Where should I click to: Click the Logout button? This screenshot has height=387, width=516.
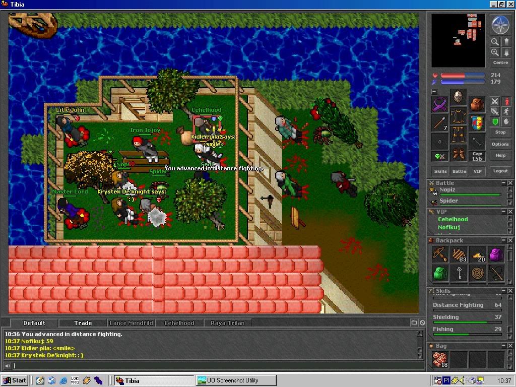click(500, 171)
